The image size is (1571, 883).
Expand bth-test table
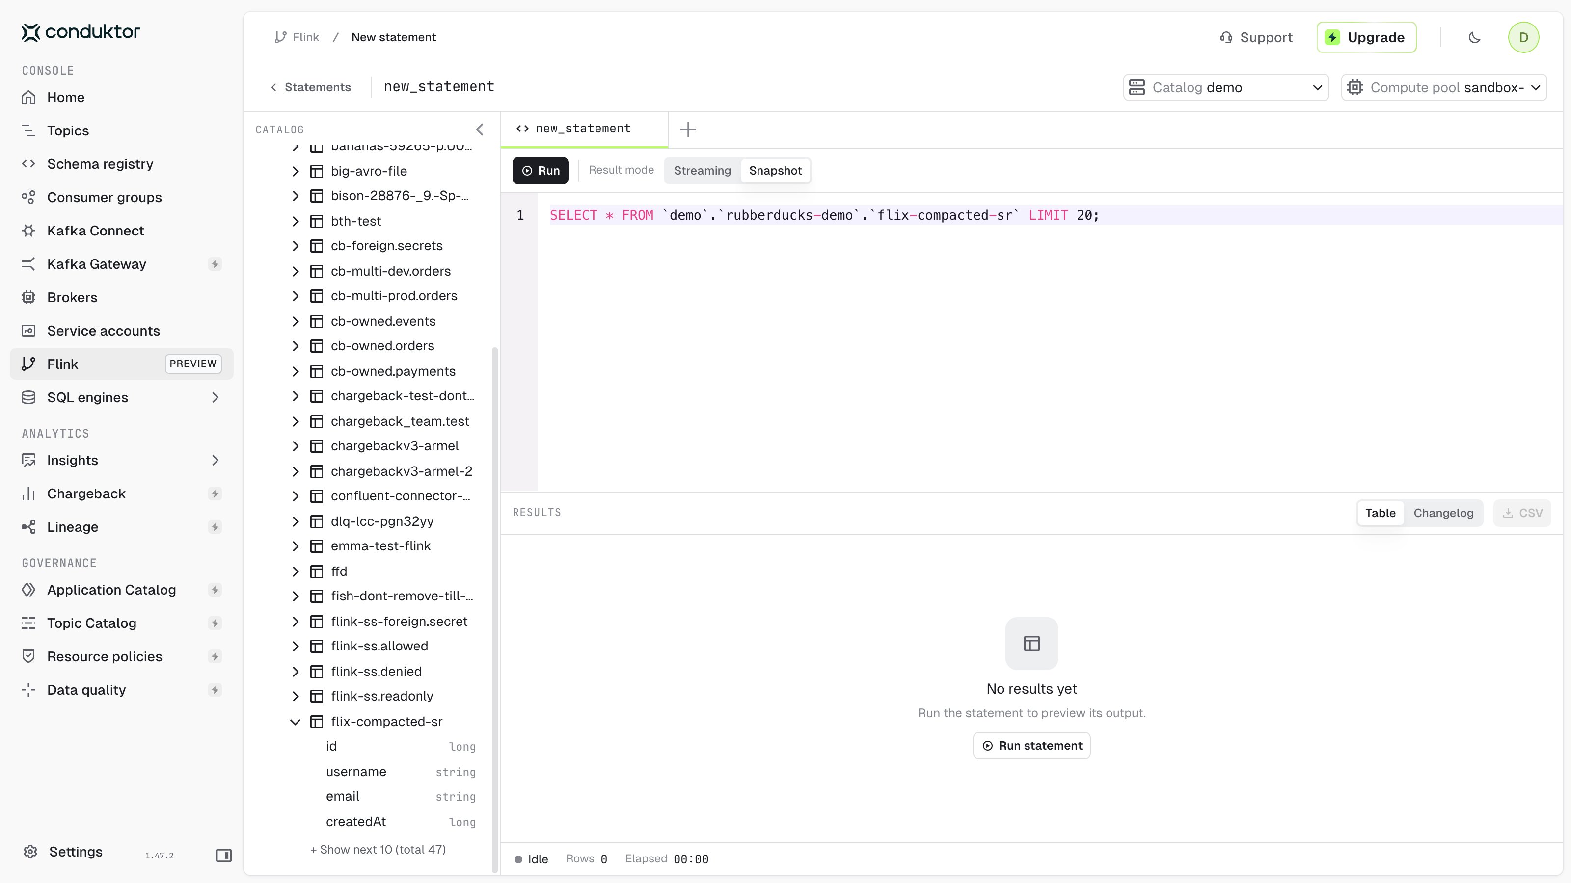click(296, 221)
